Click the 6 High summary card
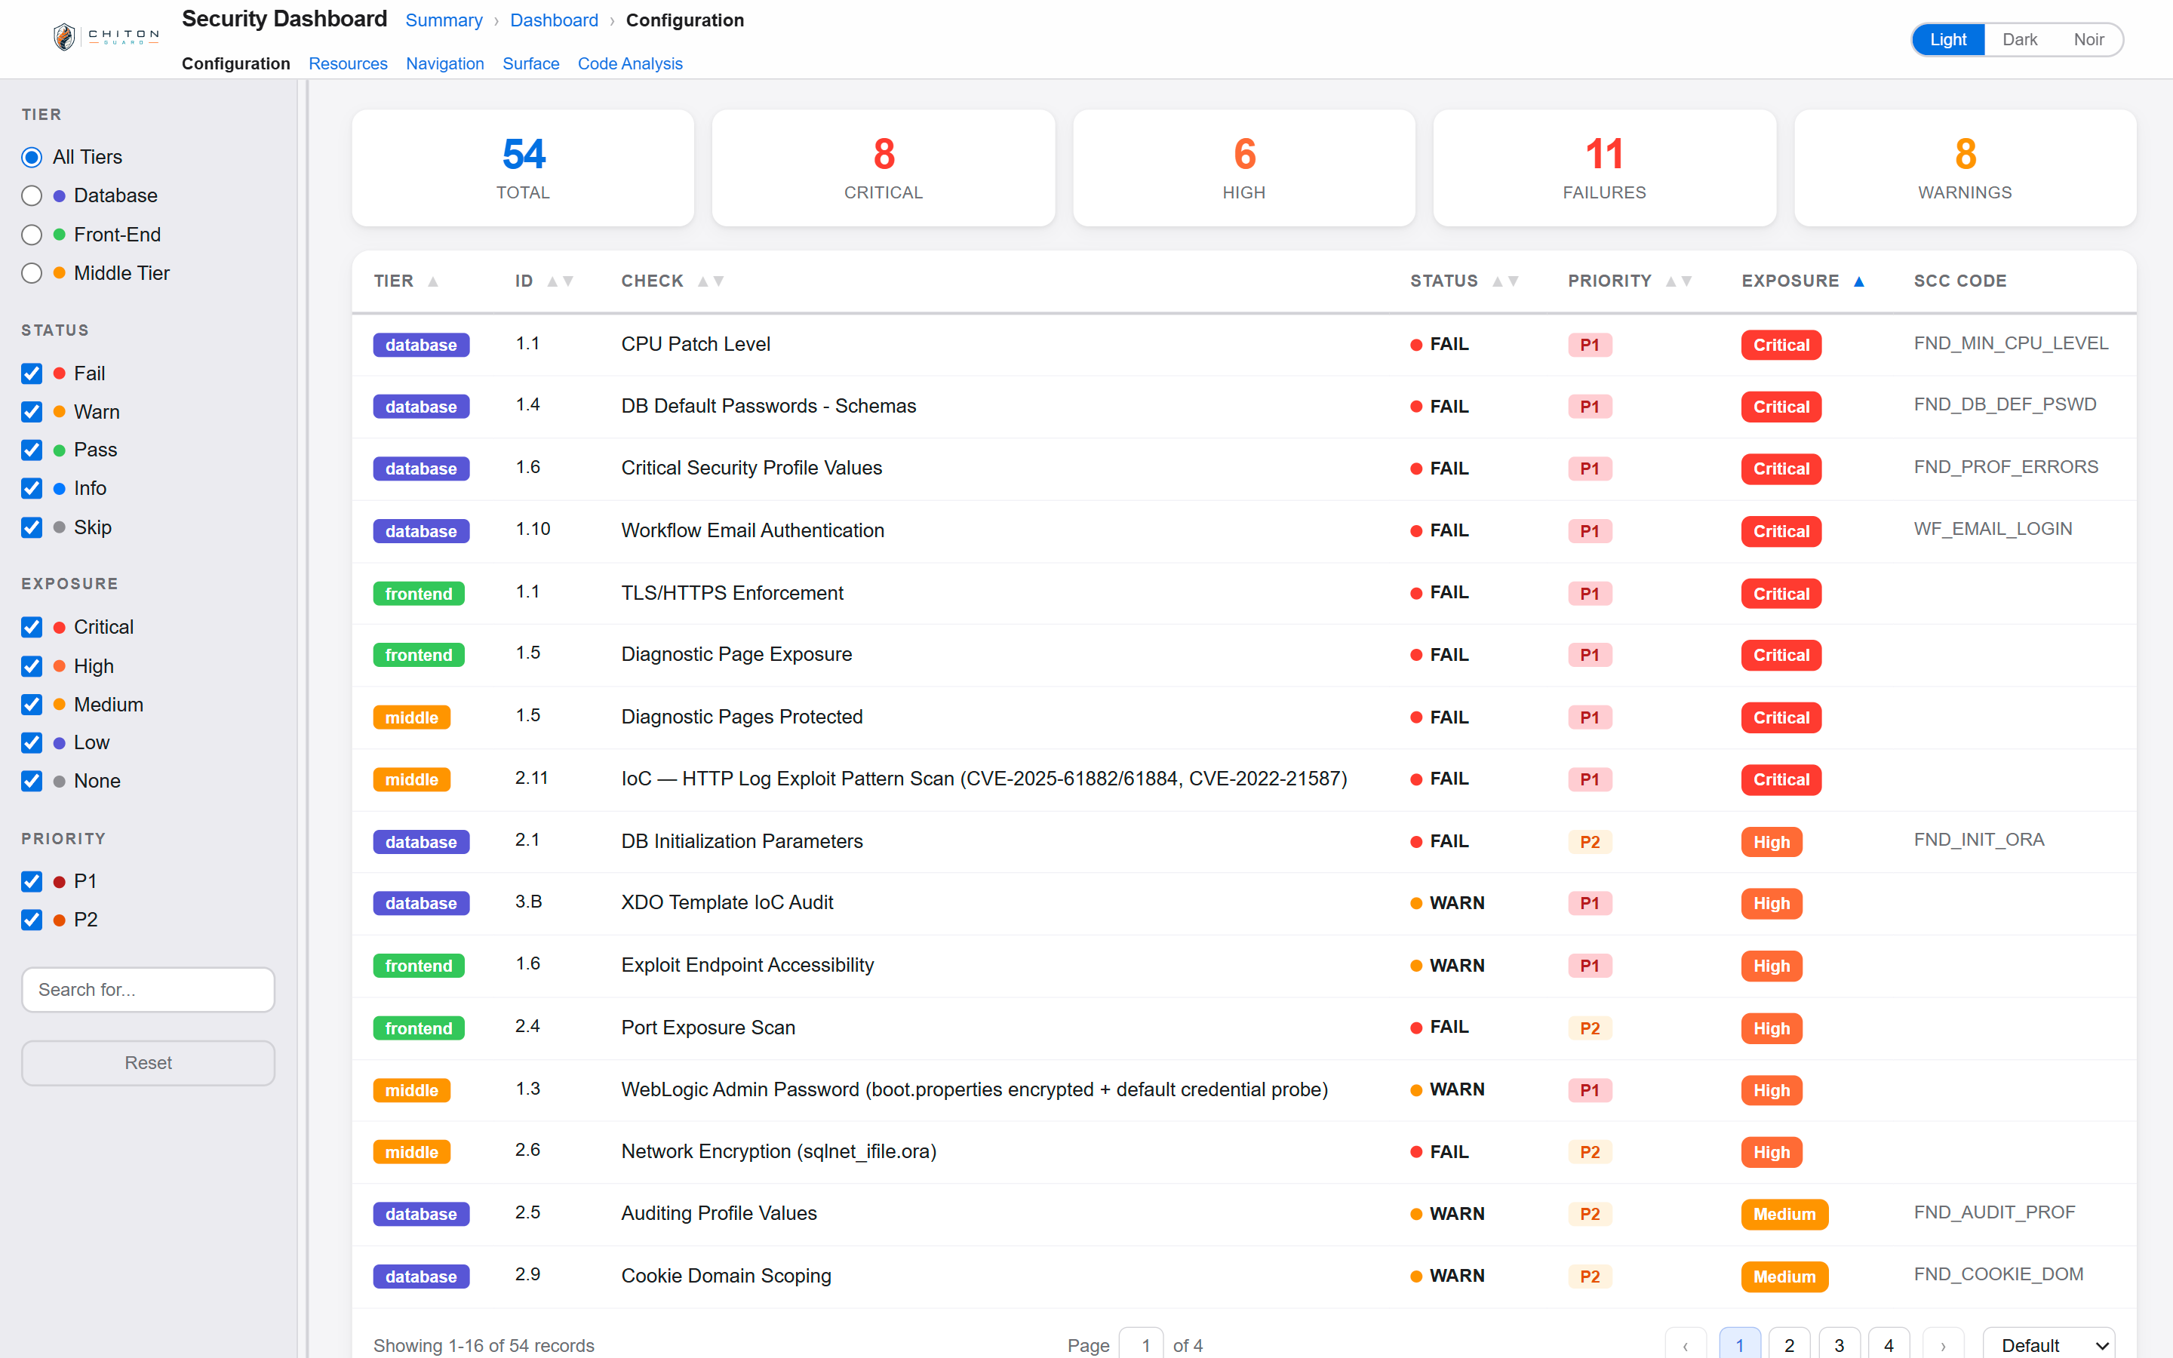Screen dimensions: 2173x1358 1243,168
